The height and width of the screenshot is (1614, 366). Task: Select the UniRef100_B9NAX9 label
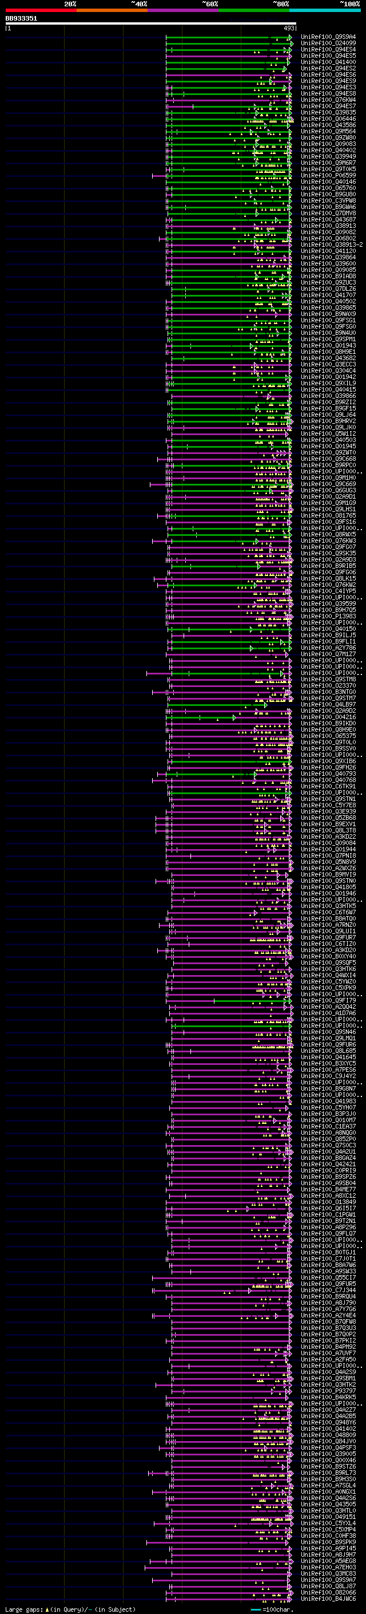pyautogui.click(x=328, y=314)
